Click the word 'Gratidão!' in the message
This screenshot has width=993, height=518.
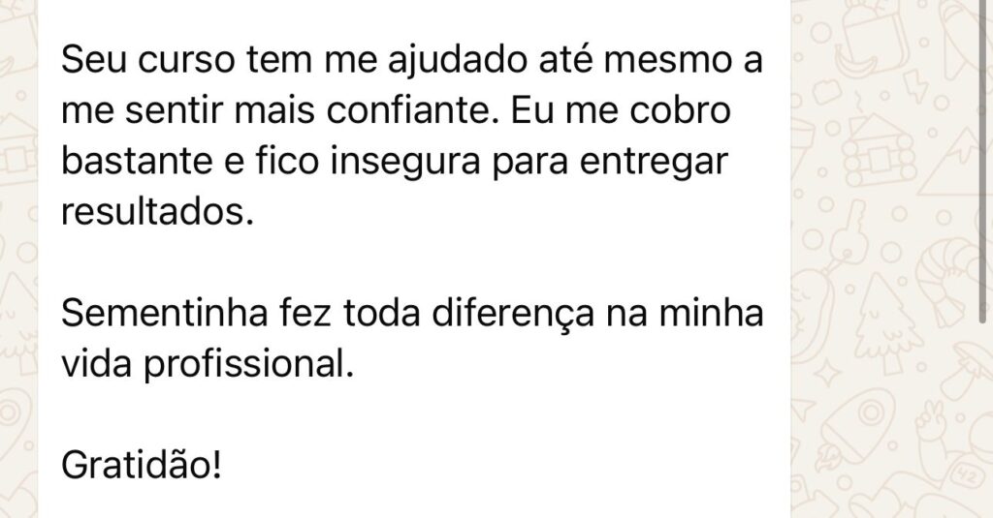[x=142, y=466]
